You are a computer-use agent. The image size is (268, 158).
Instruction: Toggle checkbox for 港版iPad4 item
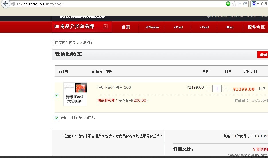[x=57, y=95]
